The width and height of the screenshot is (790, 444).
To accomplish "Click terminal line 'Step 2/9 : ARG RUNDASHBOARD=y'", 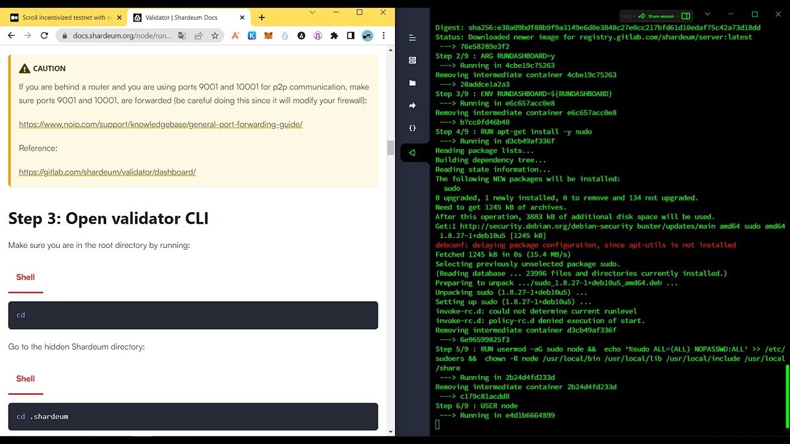I will click(x=495, y=55).
